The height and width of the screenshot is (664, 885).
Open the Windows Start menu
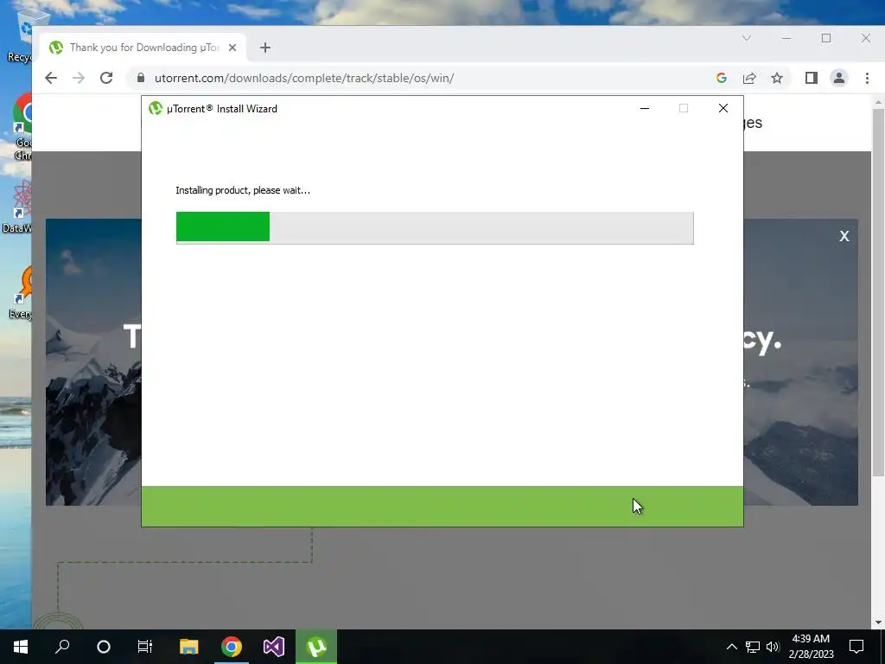coord(21,647)
